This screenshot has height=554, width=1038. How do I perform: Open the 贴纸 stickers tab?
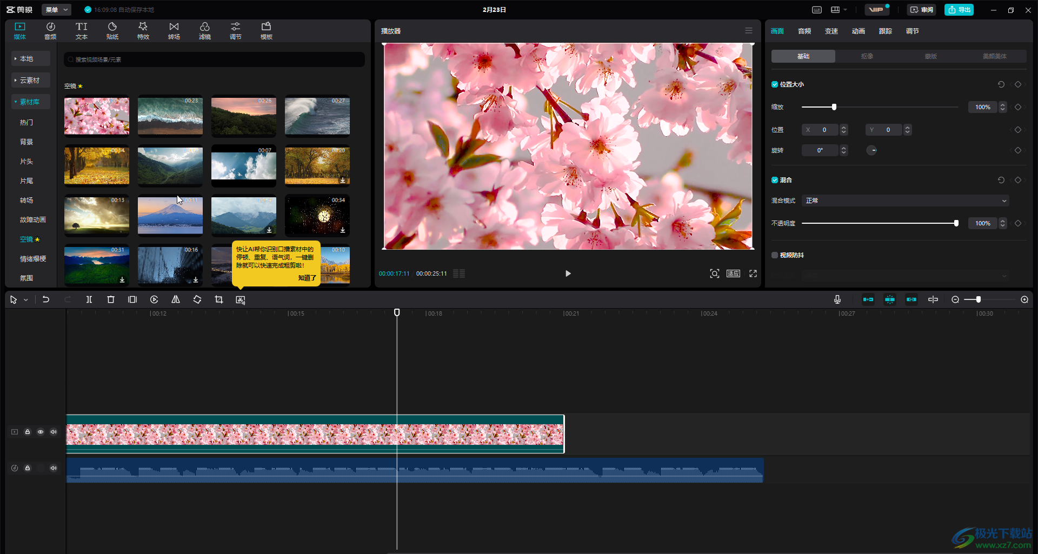[112, 31]
